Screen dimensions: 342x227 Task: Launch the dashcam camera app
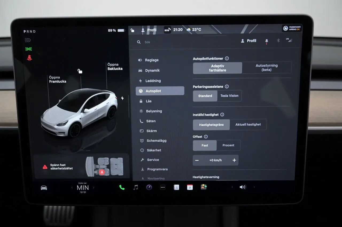(149, 187)
